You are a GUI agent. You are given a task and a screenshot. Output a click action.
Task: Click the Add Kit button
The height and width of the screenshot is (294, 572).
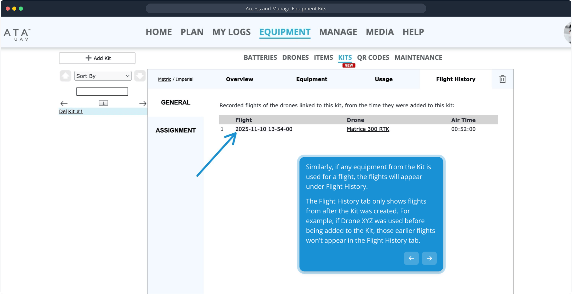97,58
